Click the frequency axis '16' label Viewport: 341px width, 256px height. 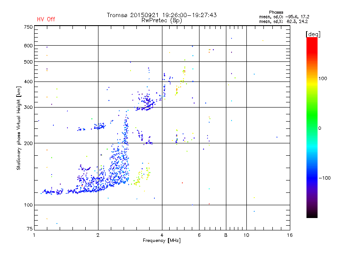click(x=290, y=235)
